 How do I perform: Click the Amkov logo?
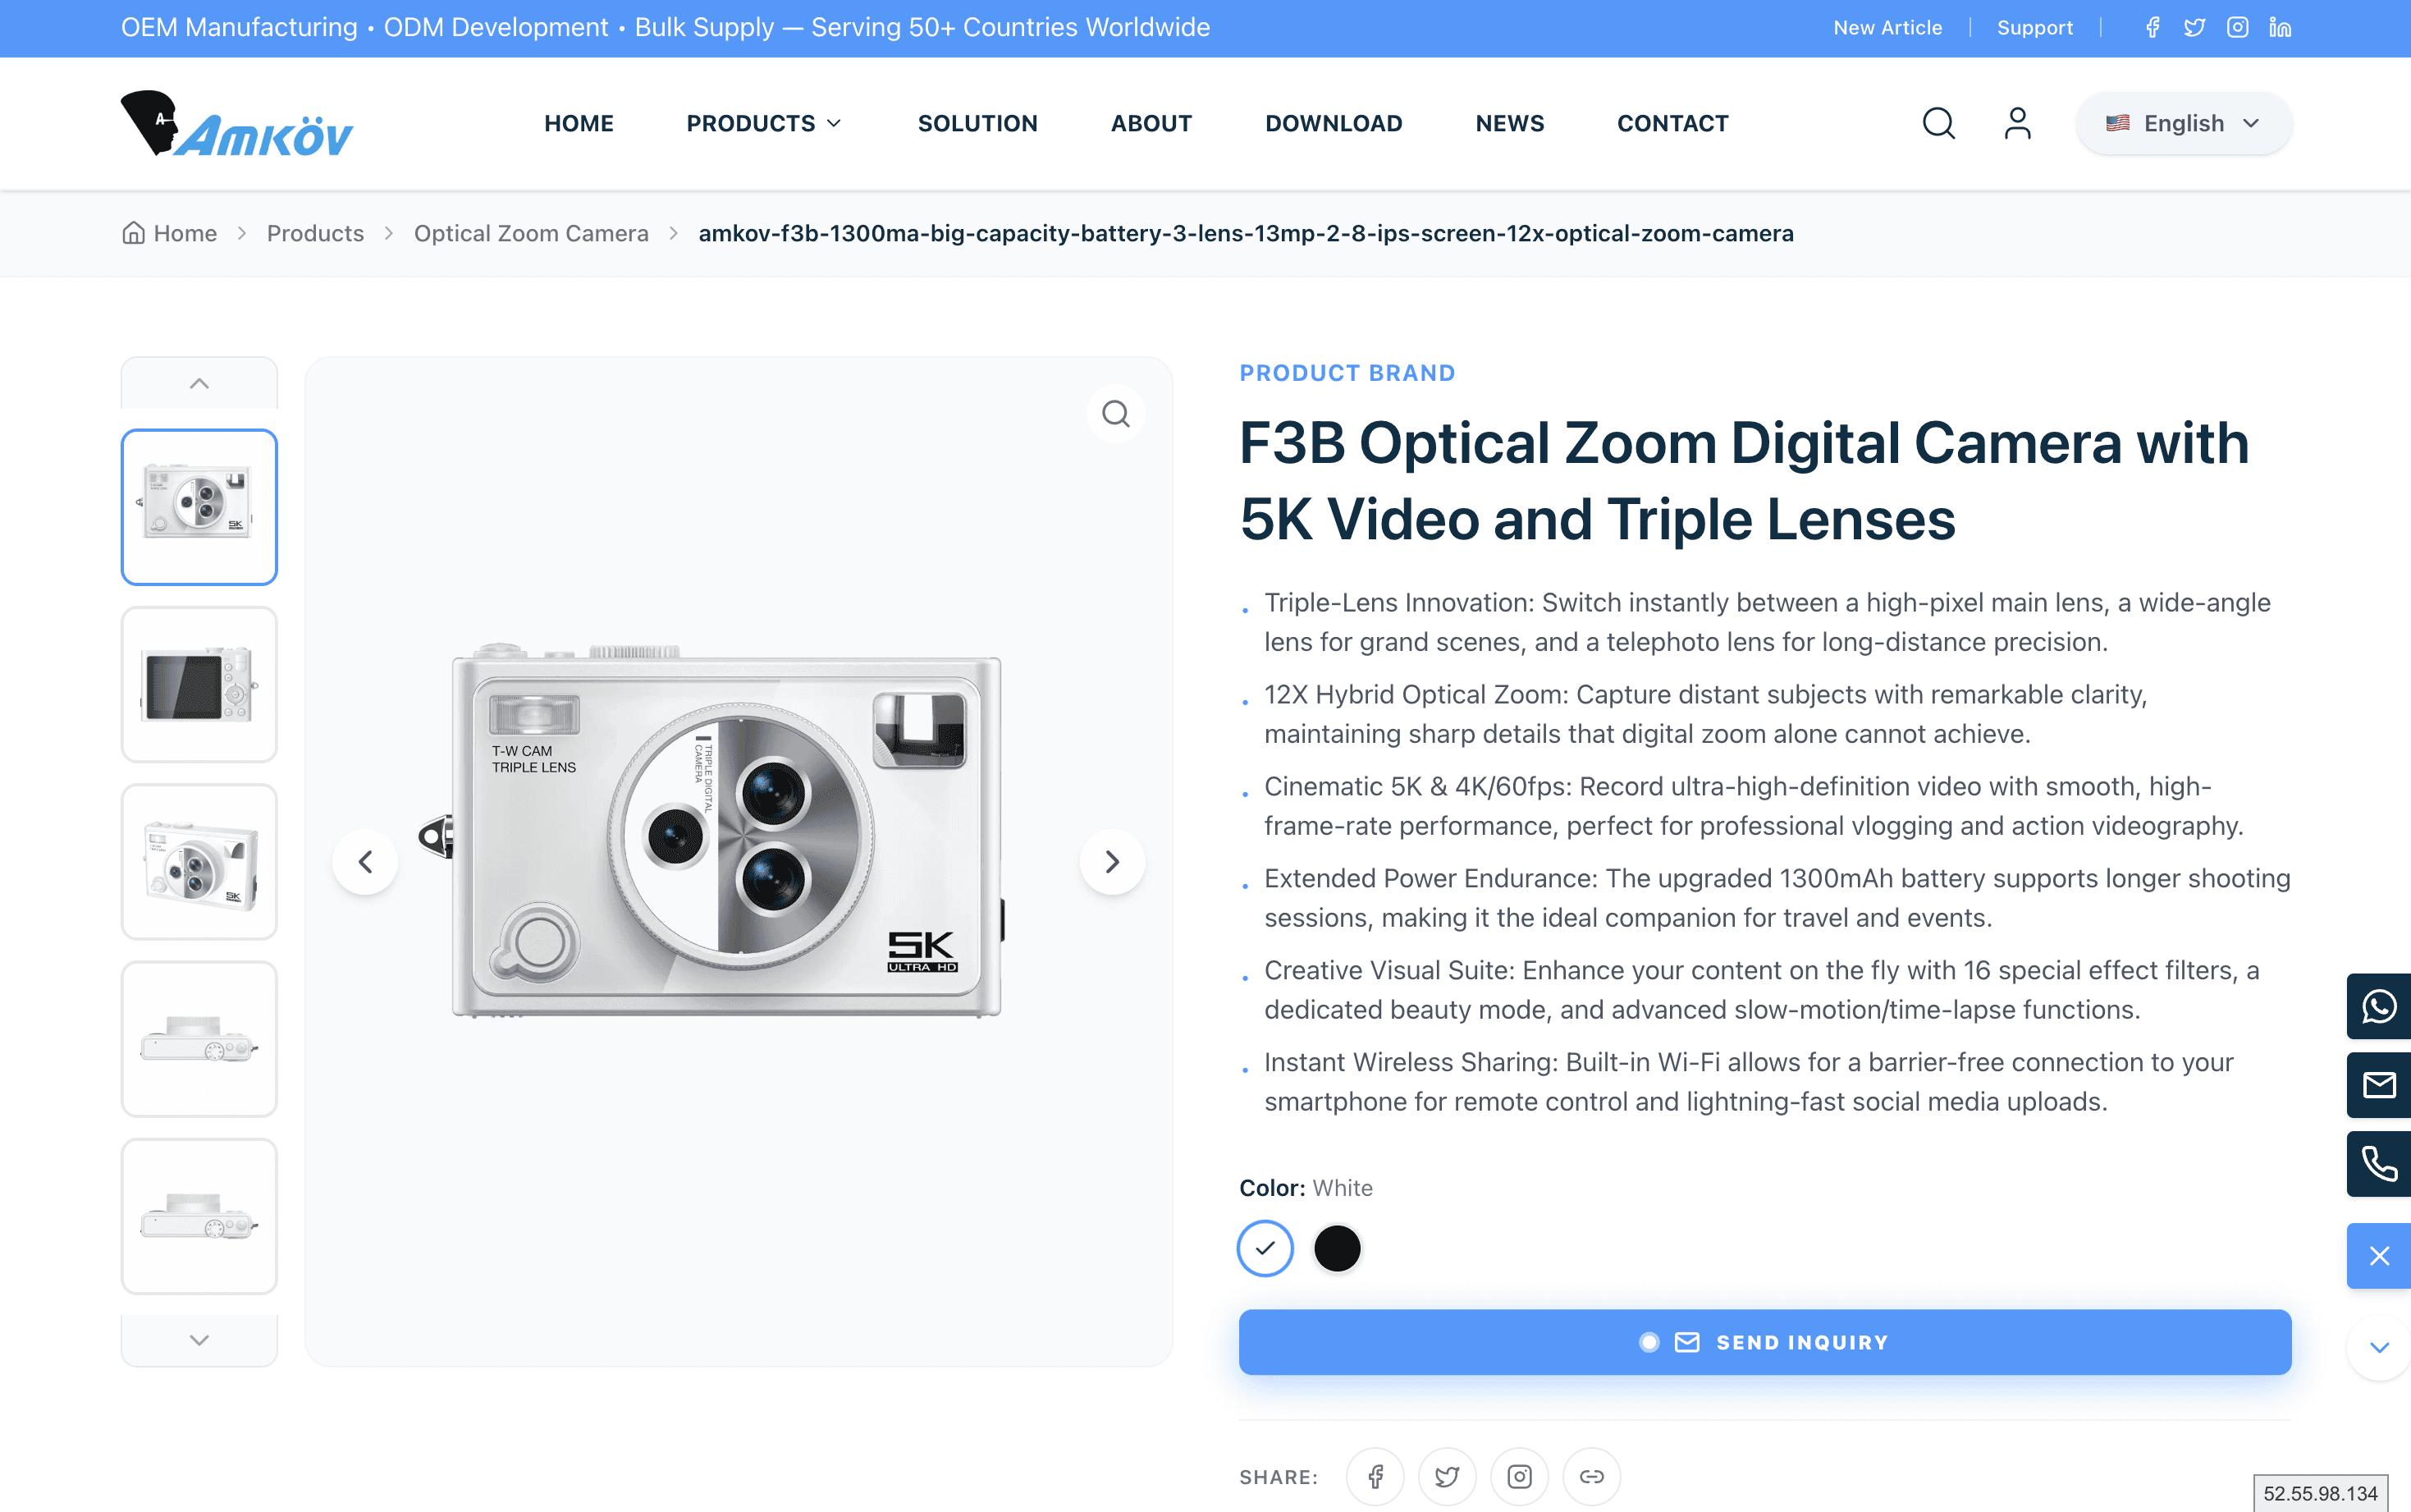[237, 124]
